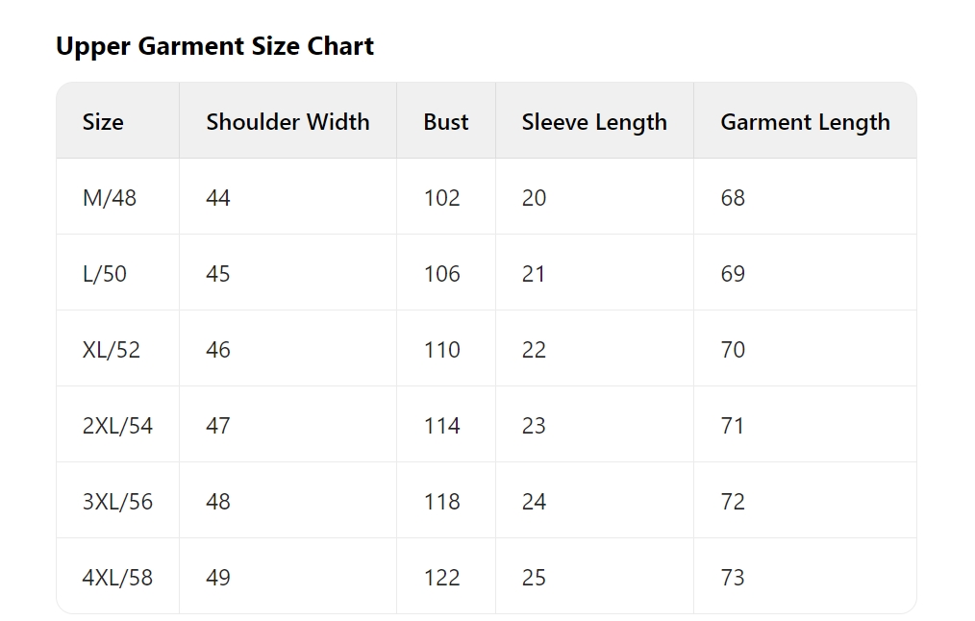Click the Garment Length column header
Viewport: 975px width, 621px height.
pyautogui.click(x=805, y=122)
